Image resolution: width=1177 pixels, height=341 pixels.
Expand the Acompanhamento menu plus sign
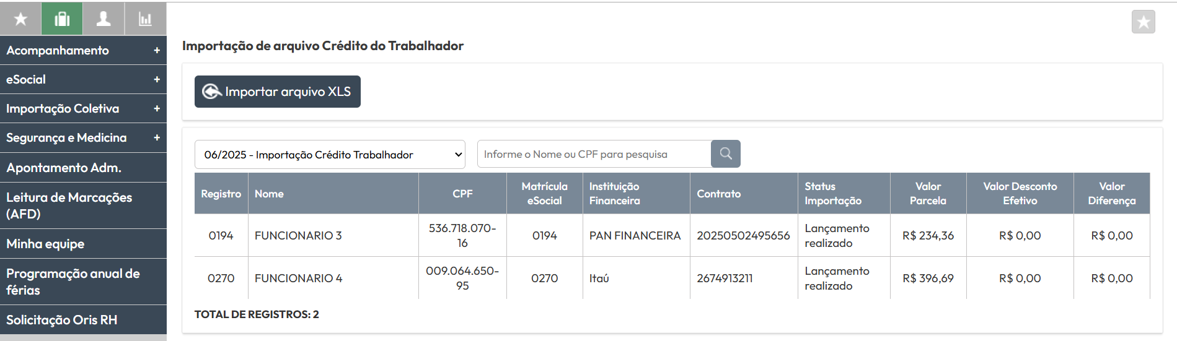coord(157,51)
